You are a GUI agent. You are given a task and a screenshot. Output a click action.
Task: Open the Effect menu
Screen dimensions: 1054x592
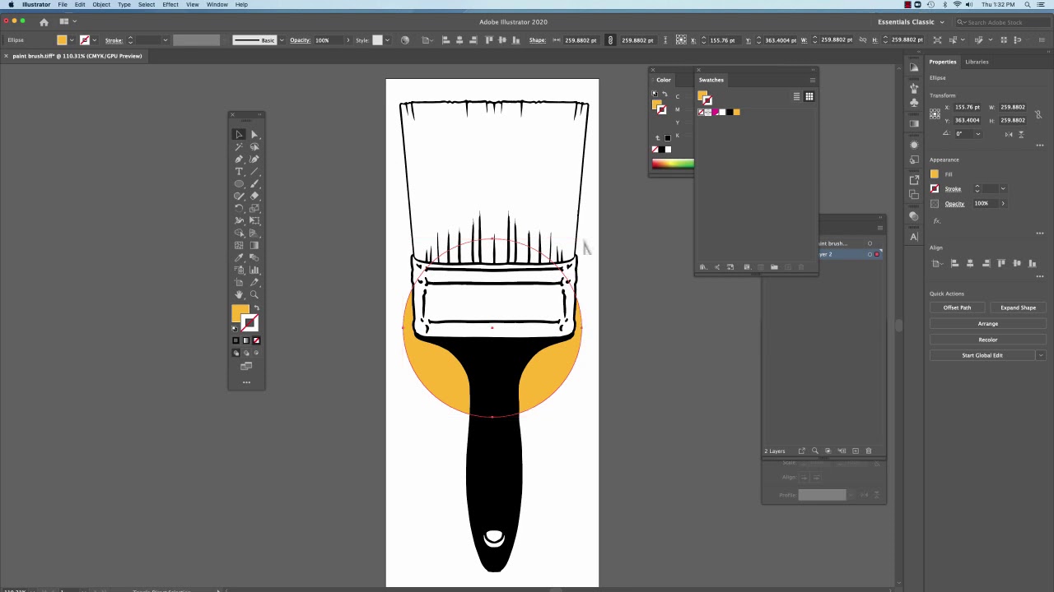coord(170,5)
